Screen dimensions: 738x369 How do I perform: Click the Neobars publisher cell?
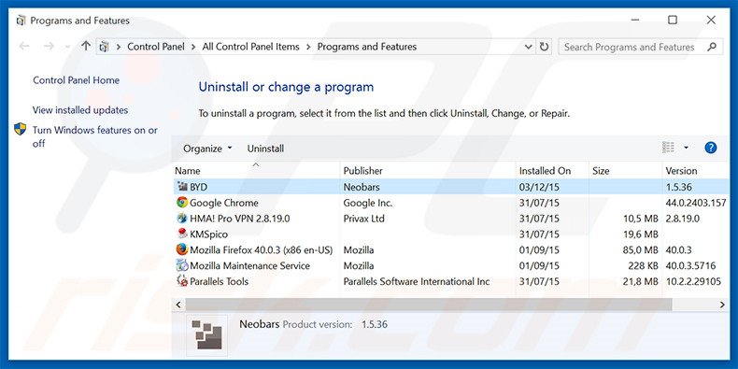pos(362,187)
